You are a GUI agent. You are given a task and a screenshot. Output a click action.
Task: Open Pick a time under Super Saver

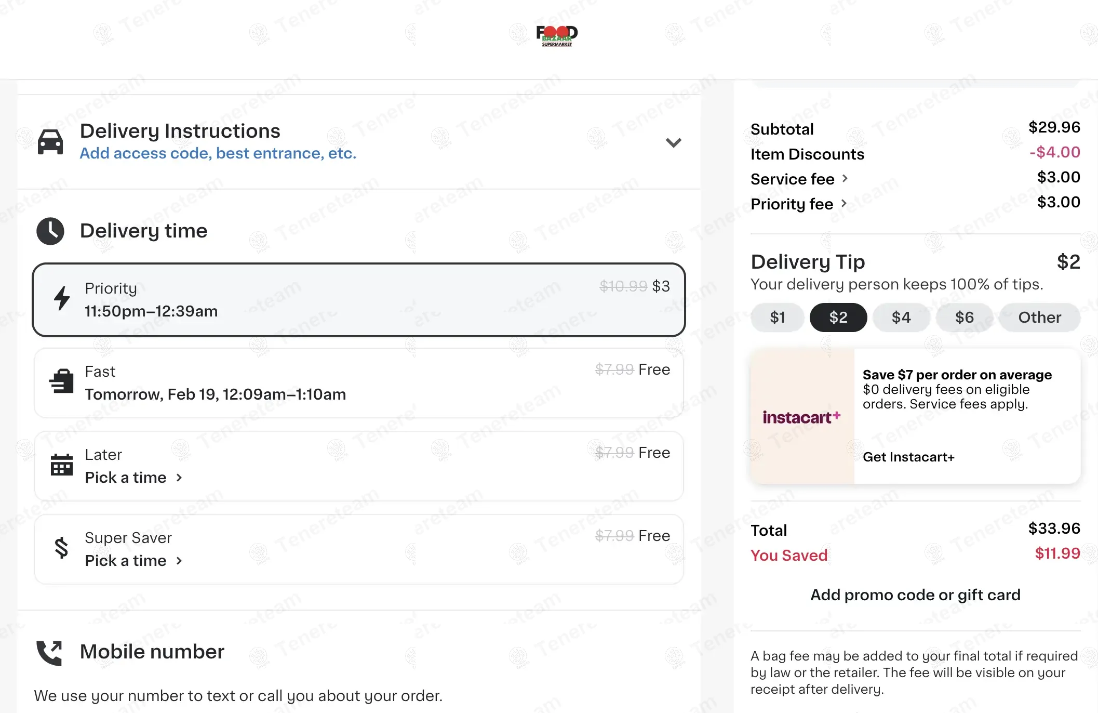point(133,561)
